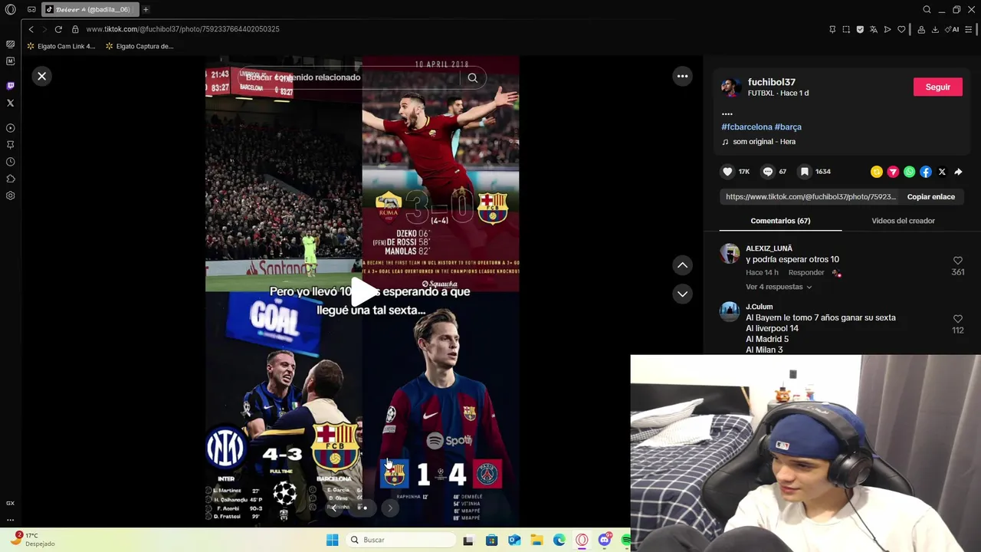Add page to bookmarks heart
This screenshot has height=552, width=981.
[901, 29]
